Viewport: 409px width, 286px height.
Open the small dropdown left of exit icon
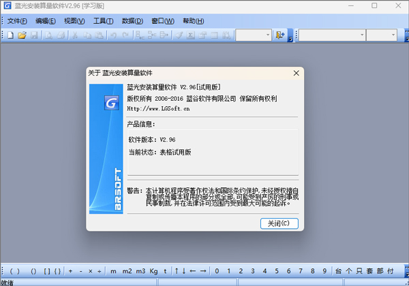click(x=254, y=35)
